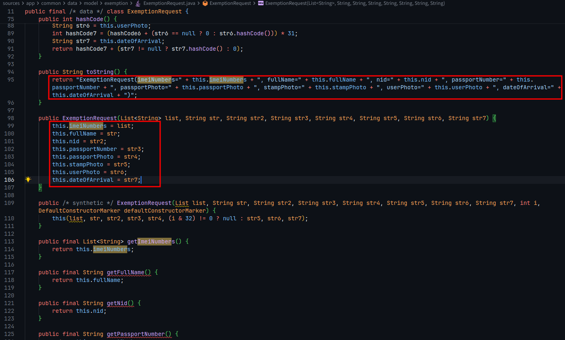Click 'this.dateOfArrival = str7;' on line 106
This screenshot has width=565, height=340.
pos(96,180)
